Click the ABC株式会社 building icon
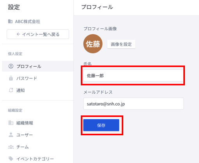Viewport: 199px width, 163px height. point(10,21)
